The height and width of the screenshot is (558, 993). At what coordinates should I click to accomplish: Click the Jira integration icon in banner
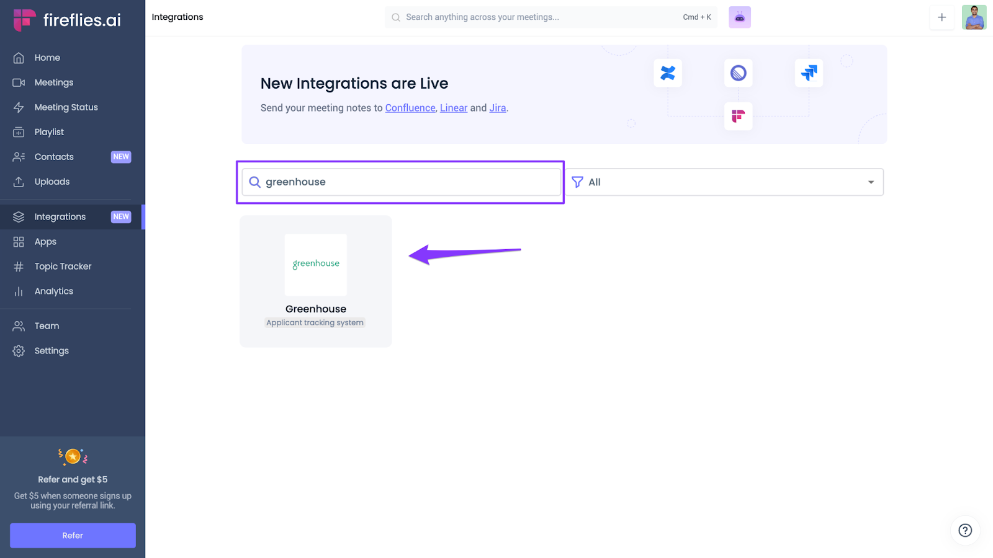pos(809,73)
